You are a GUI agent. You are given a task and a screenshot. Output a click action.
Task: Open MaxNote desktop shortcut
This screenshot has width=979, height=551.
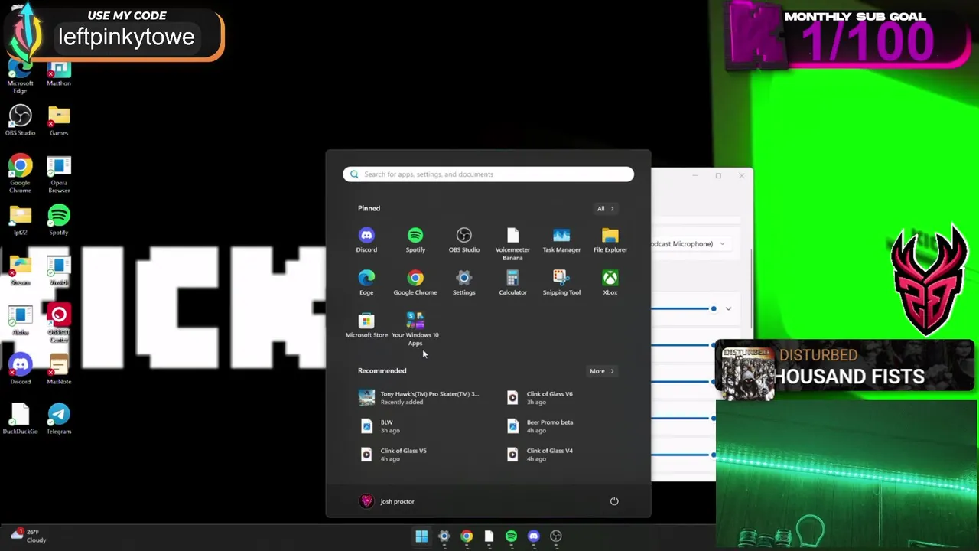59,370
